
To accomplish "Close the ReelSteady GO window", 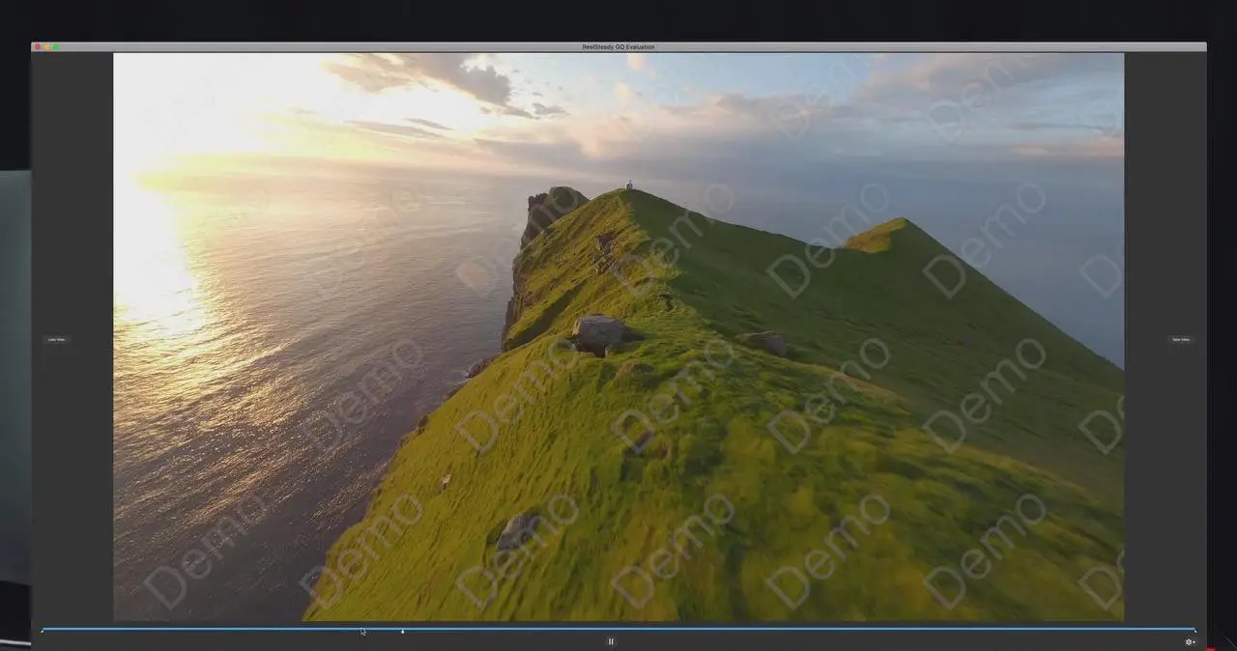I will pos(37,46).
